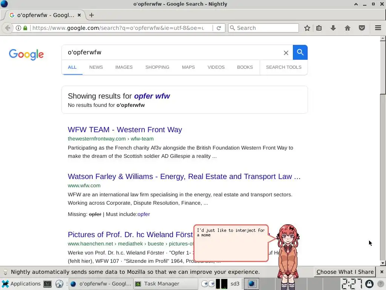The width and height of the screenshot is (386, 290).
Task: Switch to the VIDEOS tab
Action: point(216,67)
